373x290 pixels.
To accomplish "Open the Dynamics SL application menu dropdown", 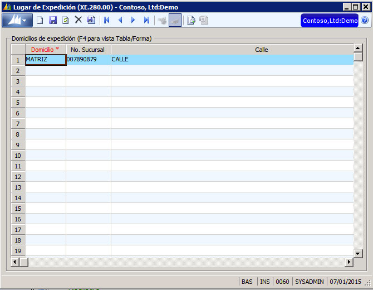I will (x=17, y=20).
